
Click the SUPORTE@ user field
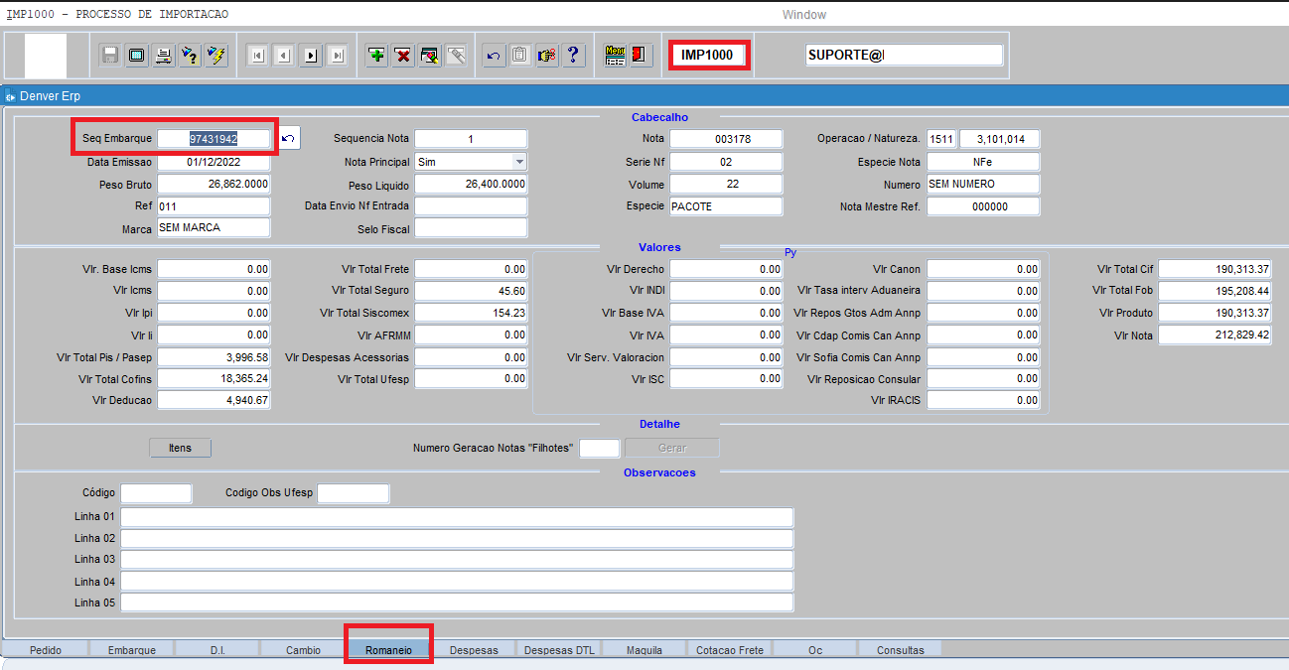pyautogui.click(x=905, y=56)
